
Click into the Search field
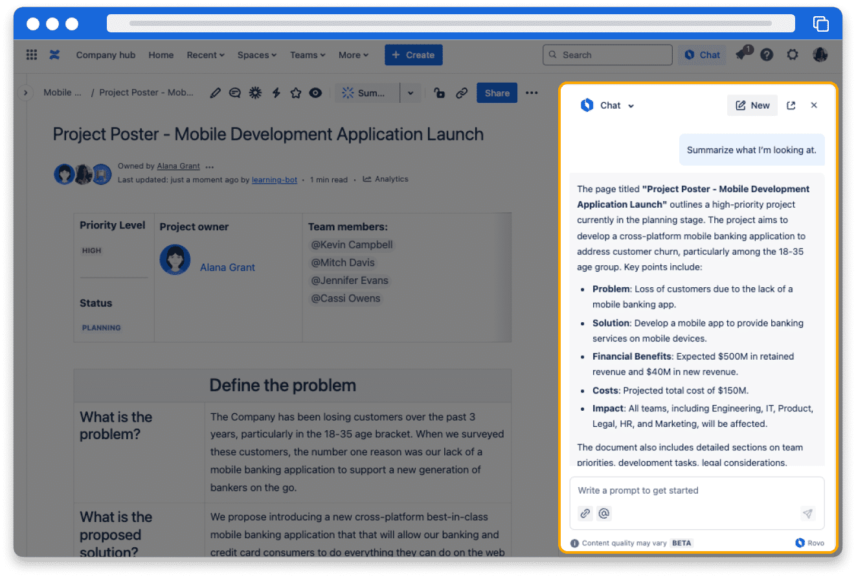(x=607, y=55)
